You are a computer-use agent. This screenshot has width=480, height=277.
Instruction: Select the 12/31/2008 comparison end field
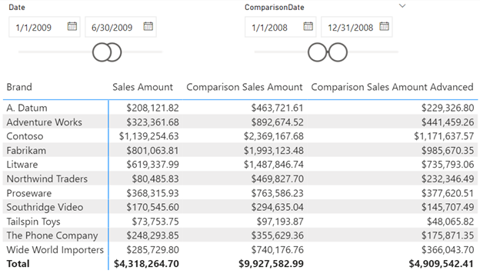click(x=357, y=27)
